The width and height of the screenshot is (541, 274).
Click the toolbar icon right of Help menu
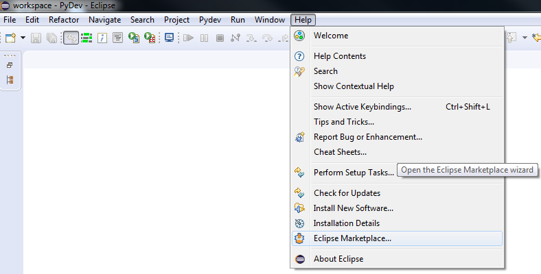point(511,38)
